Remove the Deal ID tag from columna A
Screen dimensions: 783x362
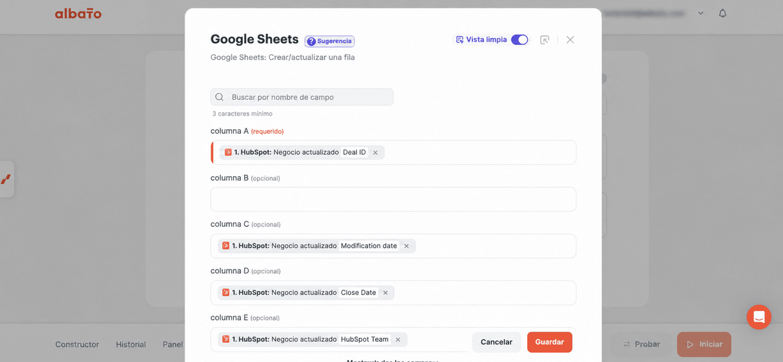tap(375, 153)
